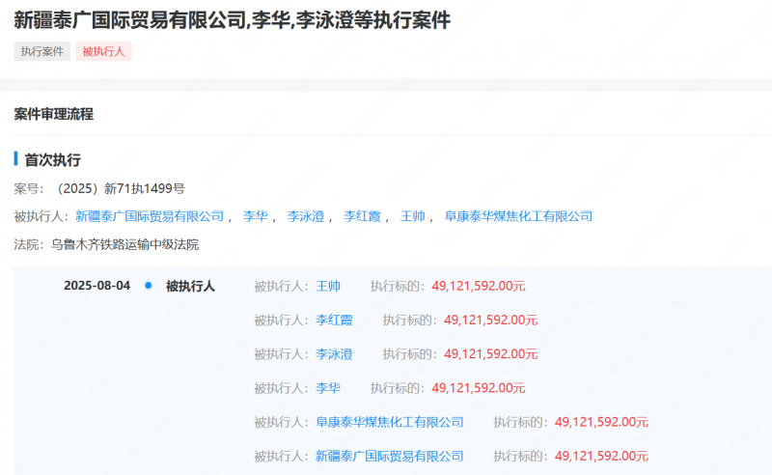
Task: Select court name 乌鲁木齐铁路运输中级法院
Action: point(125,245)
